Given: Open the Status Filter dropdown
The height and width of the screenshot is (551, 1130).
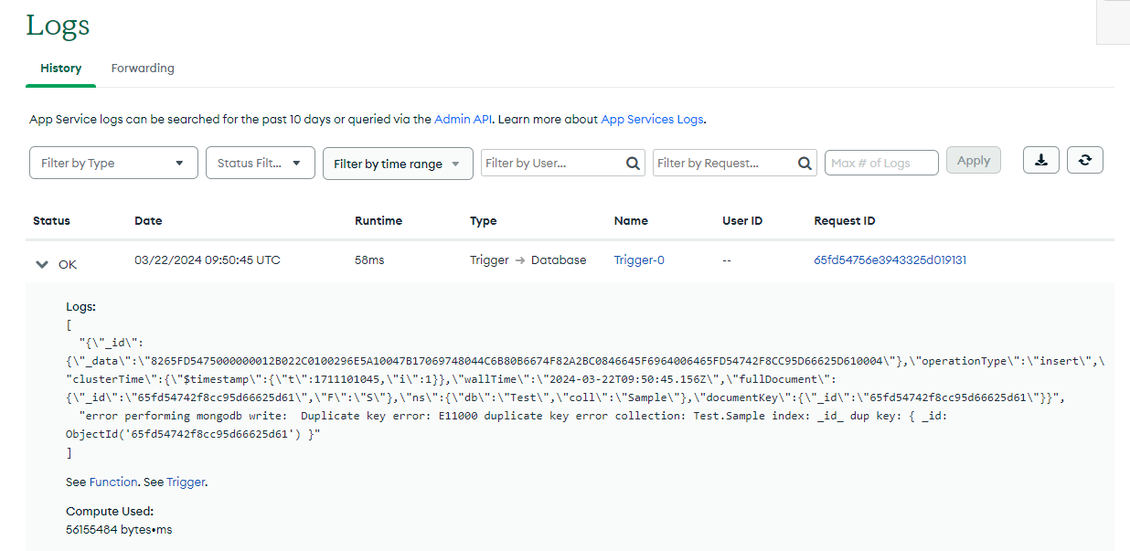Looking at the screenshot, I should pyautogui.click(x=260, y=163).
